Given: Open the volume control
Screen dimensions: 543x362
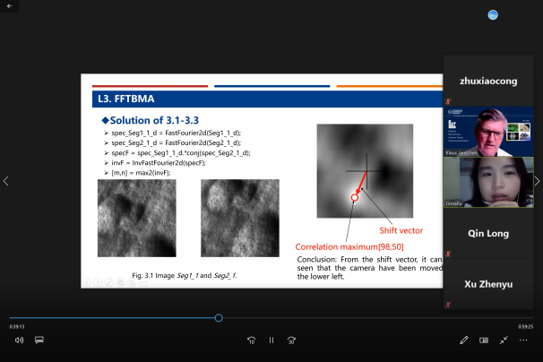Looking at the screenshot, I should pyautogui.click(x=19, y=340).
